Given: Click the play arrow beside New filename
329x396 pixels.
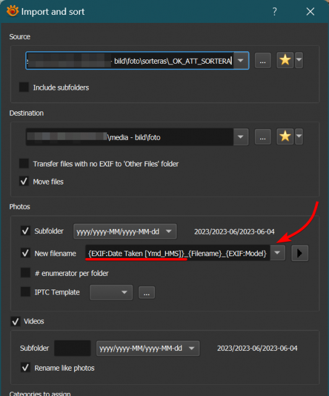Looking at the screenshot, I should 300,253.
